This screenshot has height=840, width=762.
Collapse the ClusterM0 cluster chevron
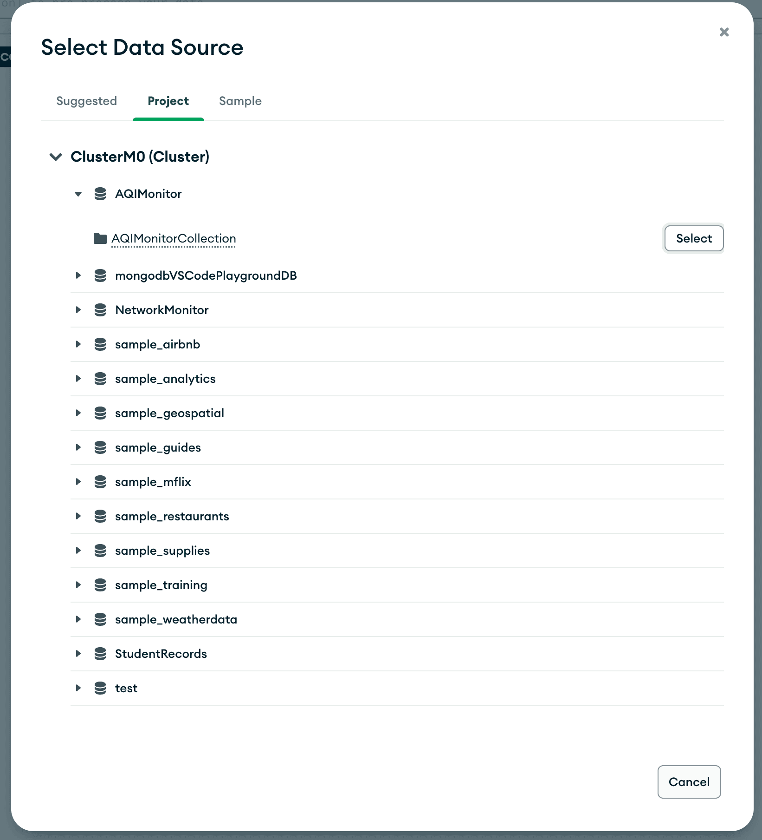point(56,157)
